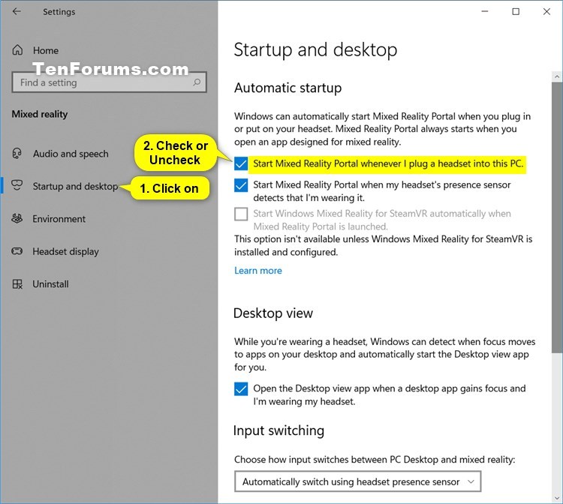Screen dimensions: 563x504
Task: Click the search magnifier icon
Action: [197, 82]
